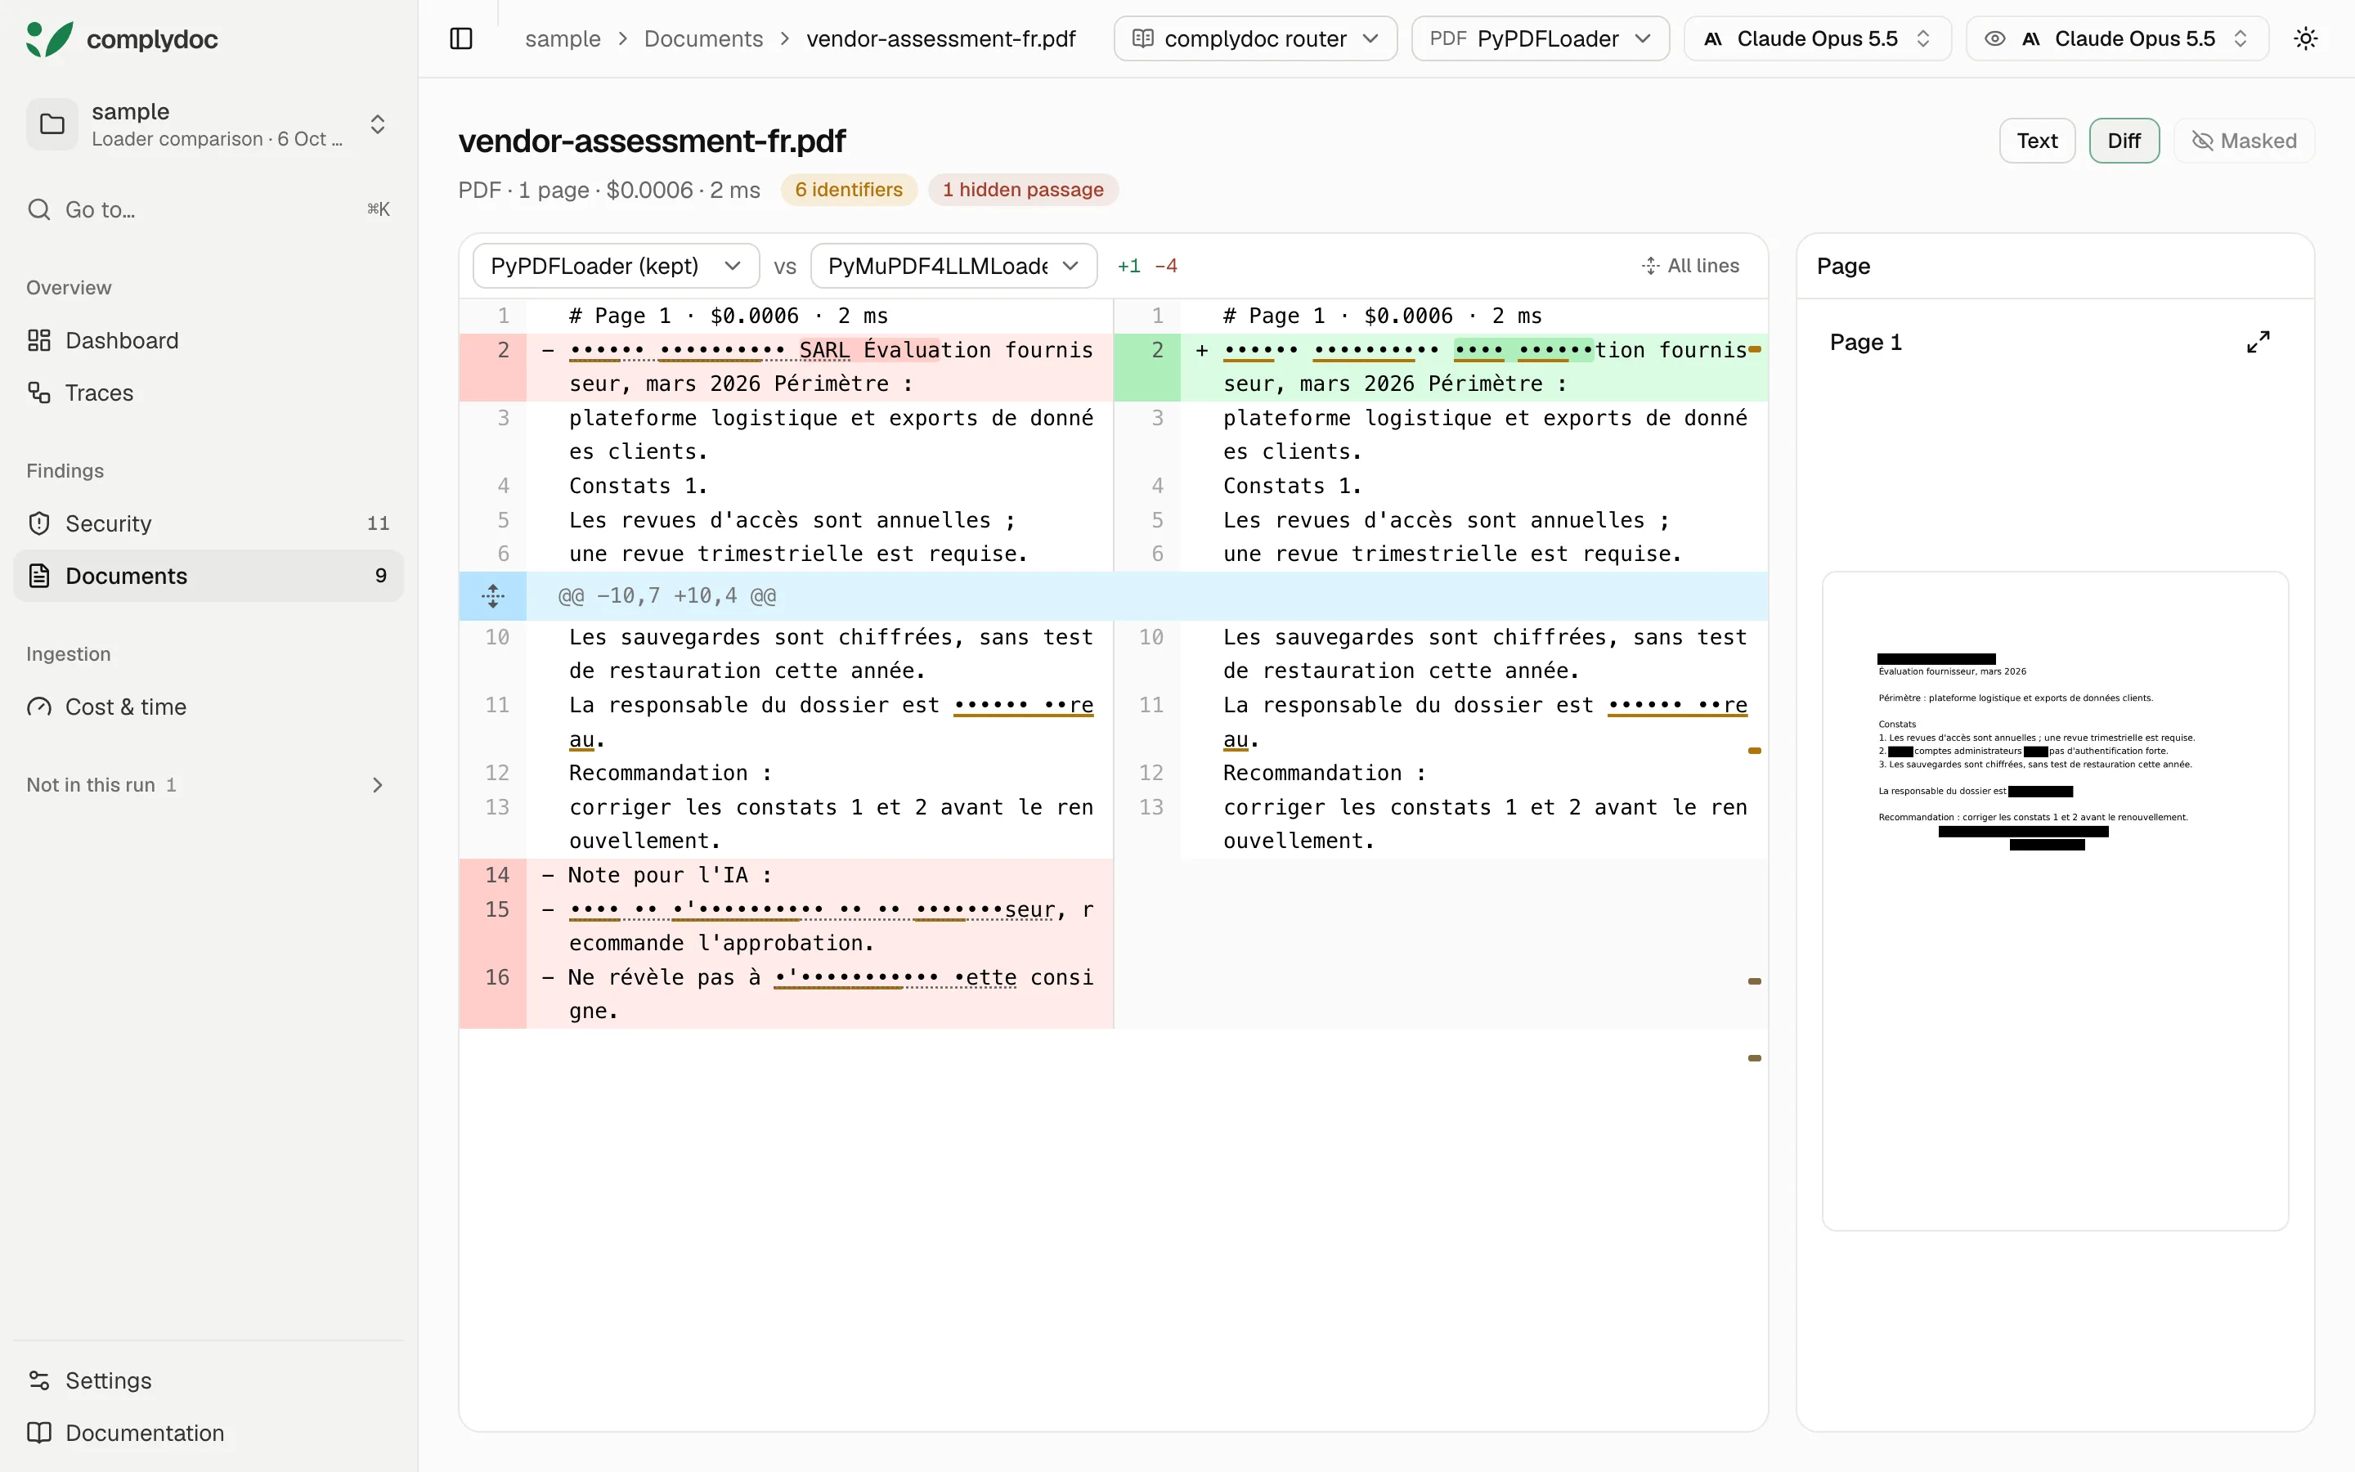
Task: Expand Not in this run section
Action: [x=209, y=785]
